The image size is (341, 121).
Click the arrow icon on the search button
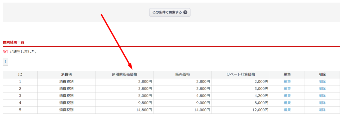click(x=185, y=12)
